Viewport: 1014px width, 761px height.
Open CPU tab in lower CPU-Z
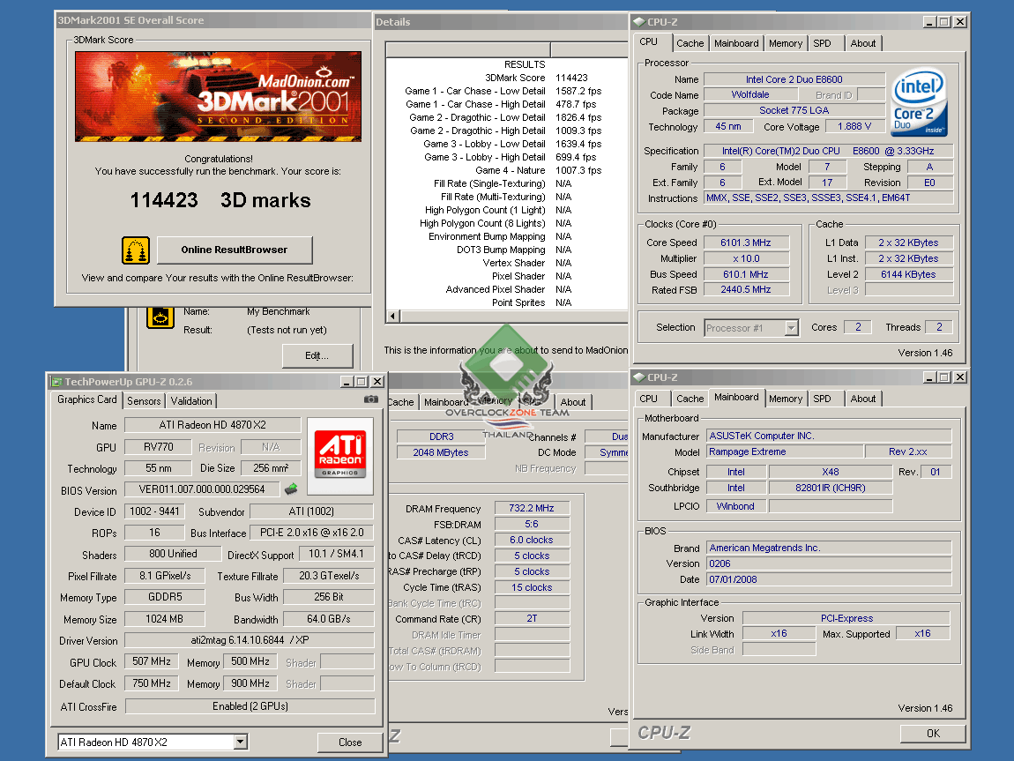[648, 399]
